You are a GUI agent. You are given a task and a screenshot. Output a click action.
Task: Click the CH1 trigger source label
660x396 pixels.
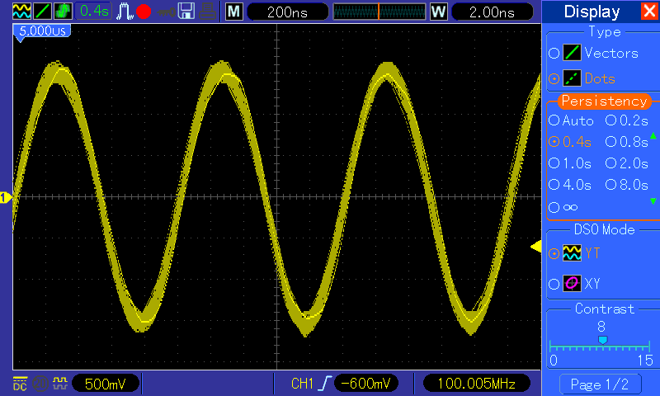tap(302, 384)
